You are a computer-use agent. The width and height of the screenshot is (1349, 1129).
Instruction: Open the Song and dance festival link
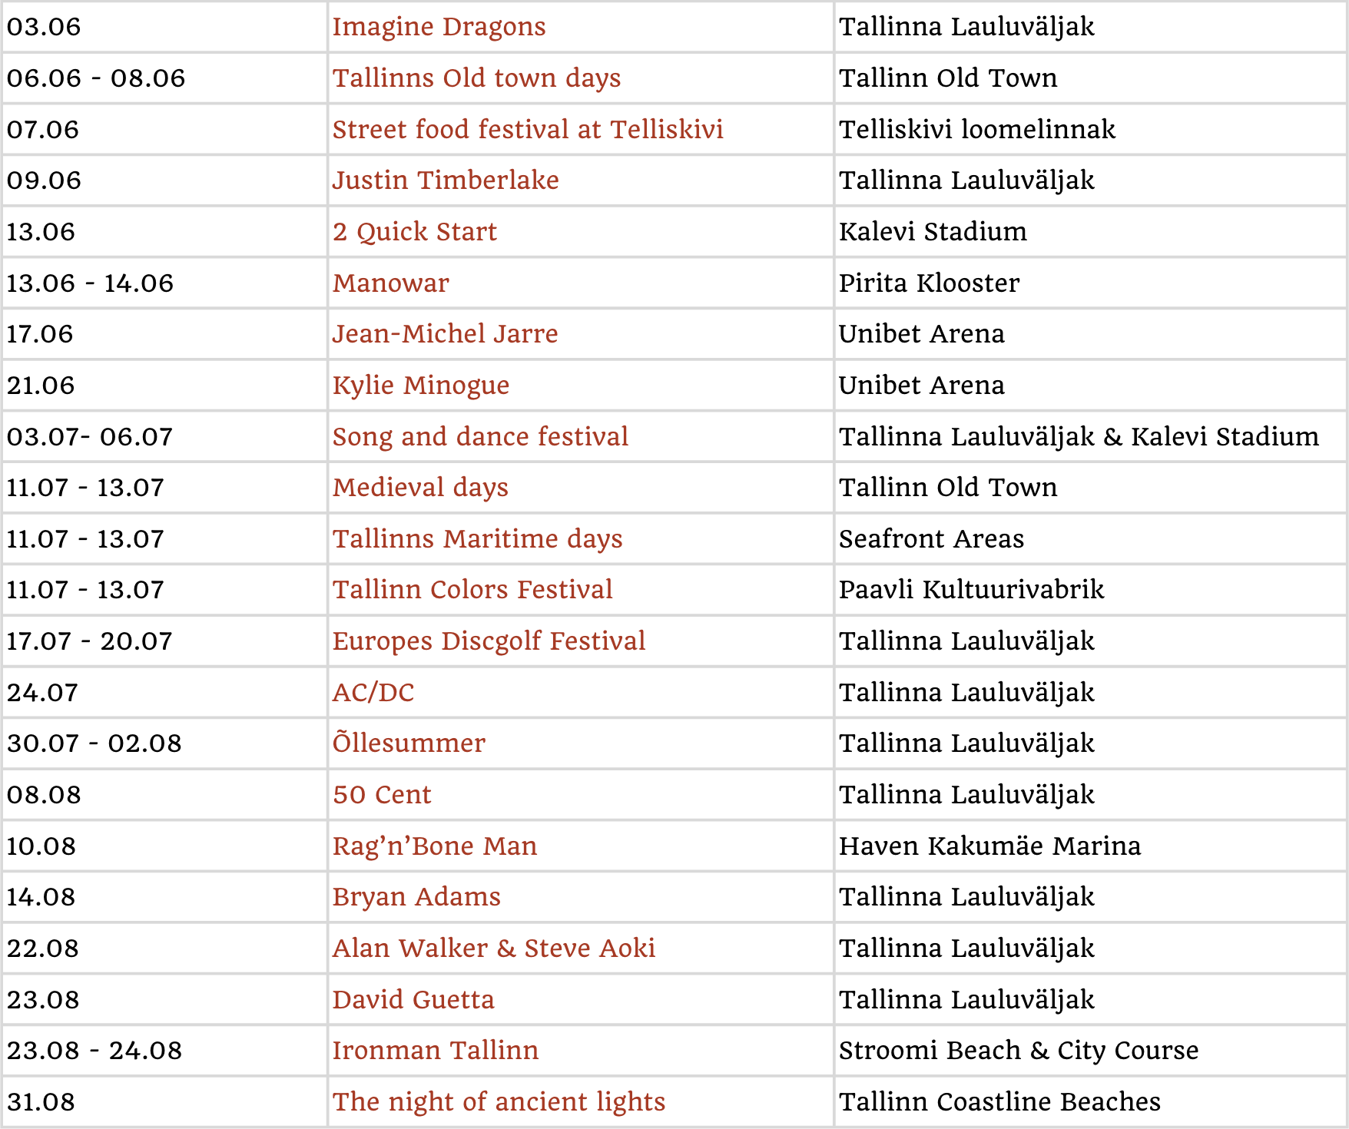point(480,437)
